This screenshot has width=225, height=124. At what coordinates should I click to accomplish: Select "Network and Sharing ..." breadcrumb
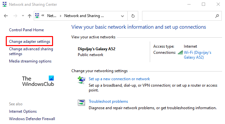click(84, 16)
